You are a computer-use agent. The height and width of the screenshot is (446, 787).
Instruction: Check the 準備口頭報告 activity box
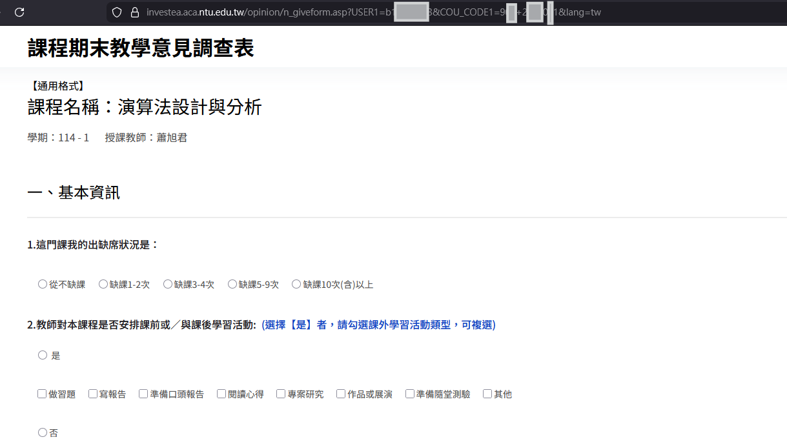[143, 394]
